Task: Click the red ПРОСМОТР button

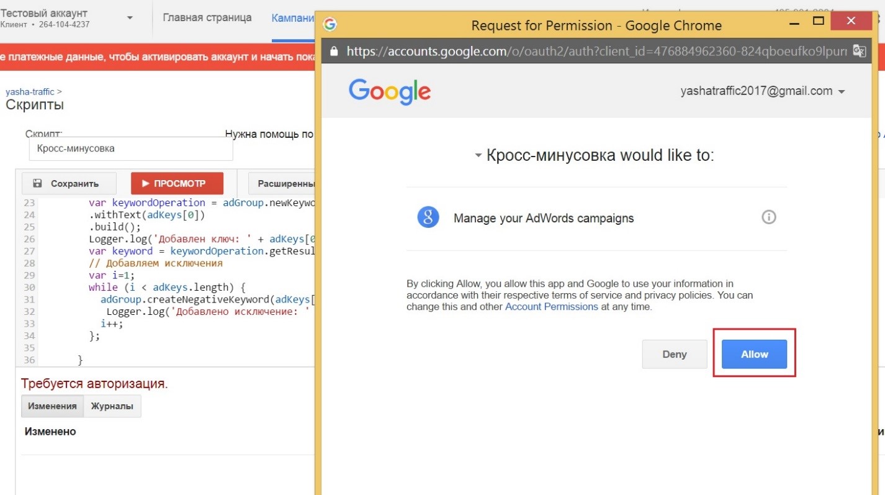Action: coord(177,184)
